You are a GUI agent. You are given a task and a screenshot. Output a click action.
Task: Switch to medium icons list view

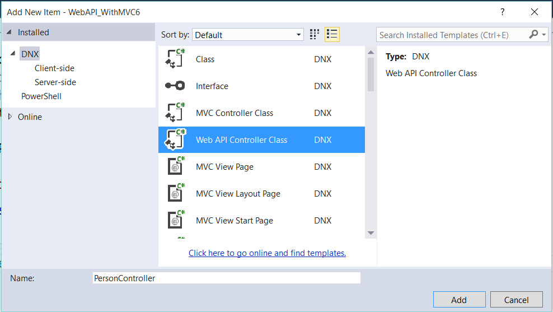[x=332, y=35]
